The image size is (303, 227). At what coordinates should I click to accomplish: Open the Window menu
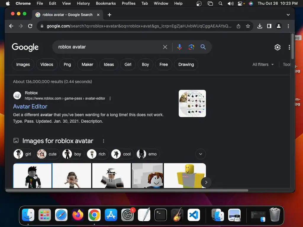(x=161, y=4)
